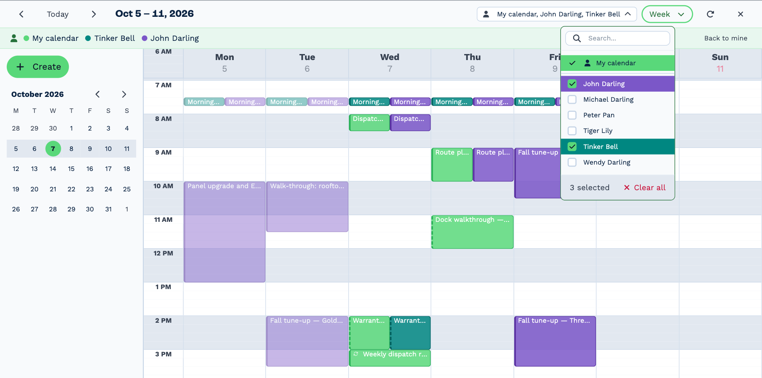This screenshot has width=762, height=378.
Task: Click Back to mine link
Action: click(x=726, y=38)
